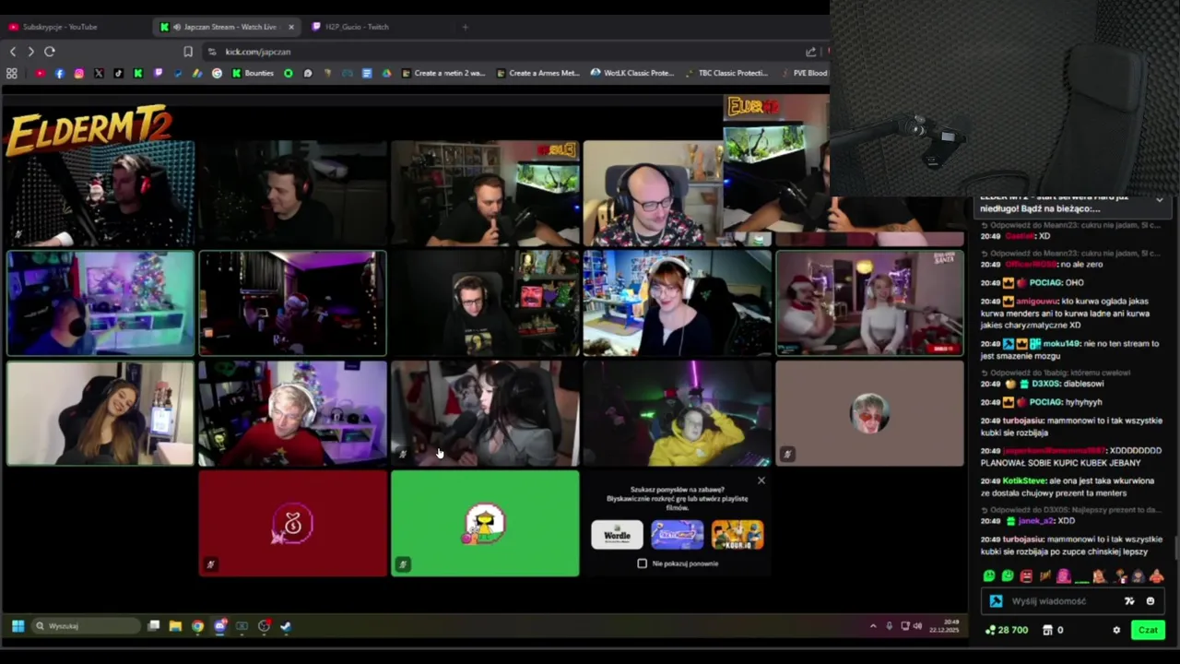
Task: Select the red avatar participant tile
Action: pyautogui.click(x=293, y=524)
